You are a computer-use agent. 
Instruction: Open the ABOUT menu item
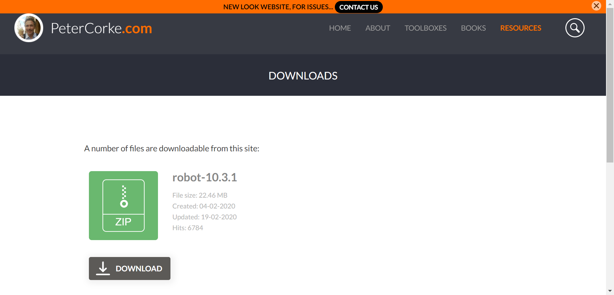(378, 28)
